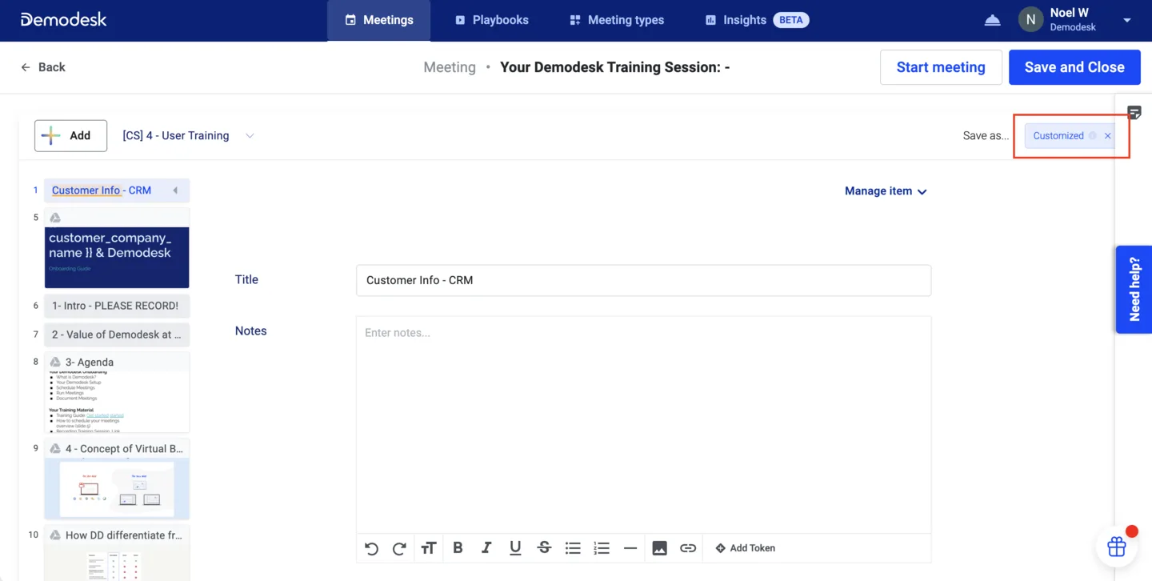This screenshot has height=581, width=1152.
Task: Click Google Drive icon on slide 5
Action: pos(55,218)
